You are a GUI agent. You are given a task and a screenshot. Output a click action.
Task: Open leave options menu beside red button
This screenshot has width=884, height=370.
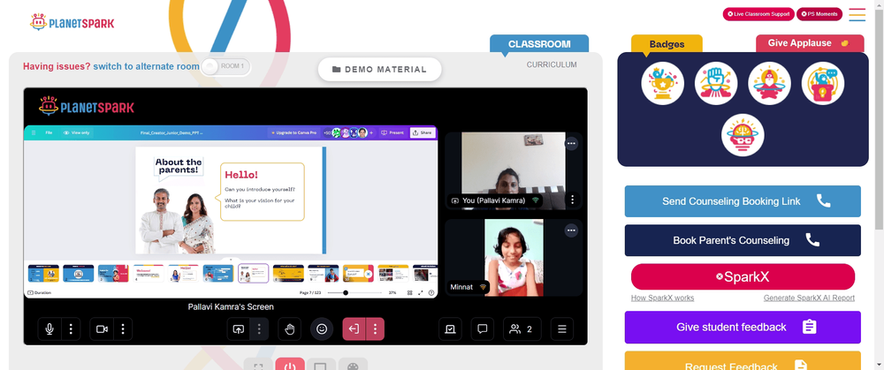pyautogui.click(x=376, y=328)
